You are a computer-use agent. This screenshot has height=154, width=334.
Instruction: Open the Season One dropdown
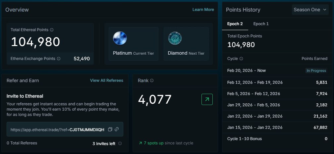(310, 10)
